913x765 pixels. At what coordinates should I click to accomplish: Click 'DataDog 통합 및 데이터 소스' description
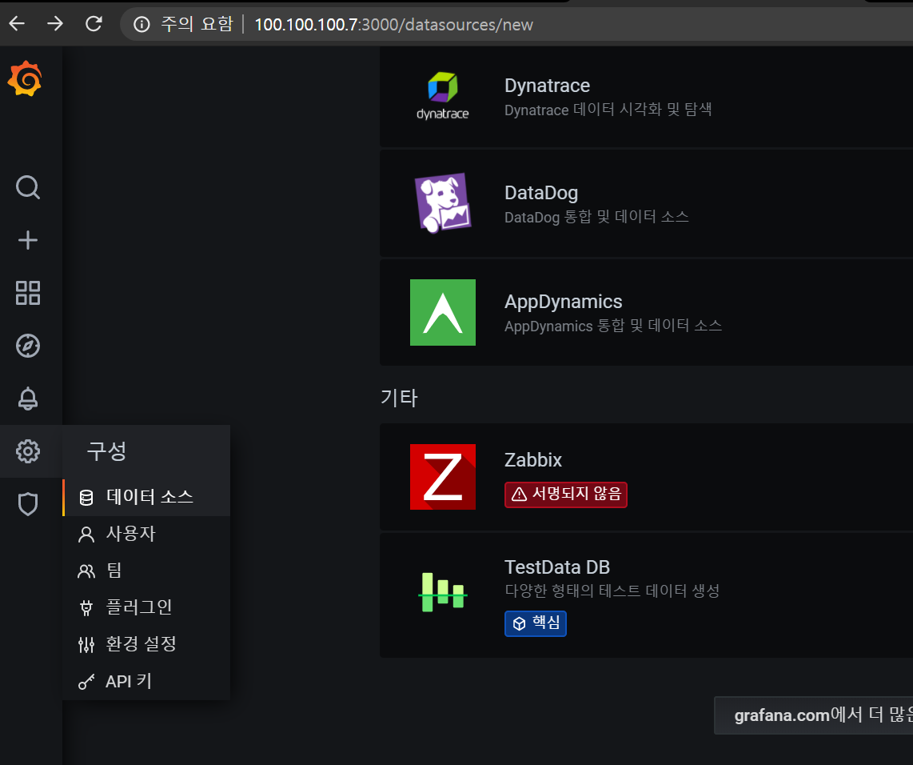pos(596,217)
